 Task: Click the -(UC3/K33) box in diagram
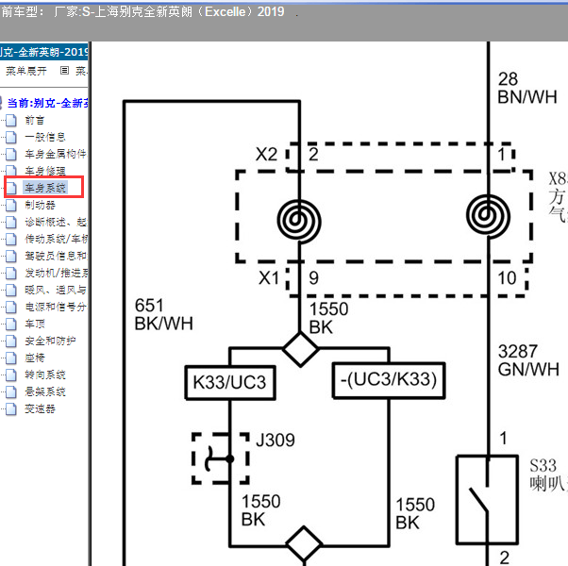(389, 380)
